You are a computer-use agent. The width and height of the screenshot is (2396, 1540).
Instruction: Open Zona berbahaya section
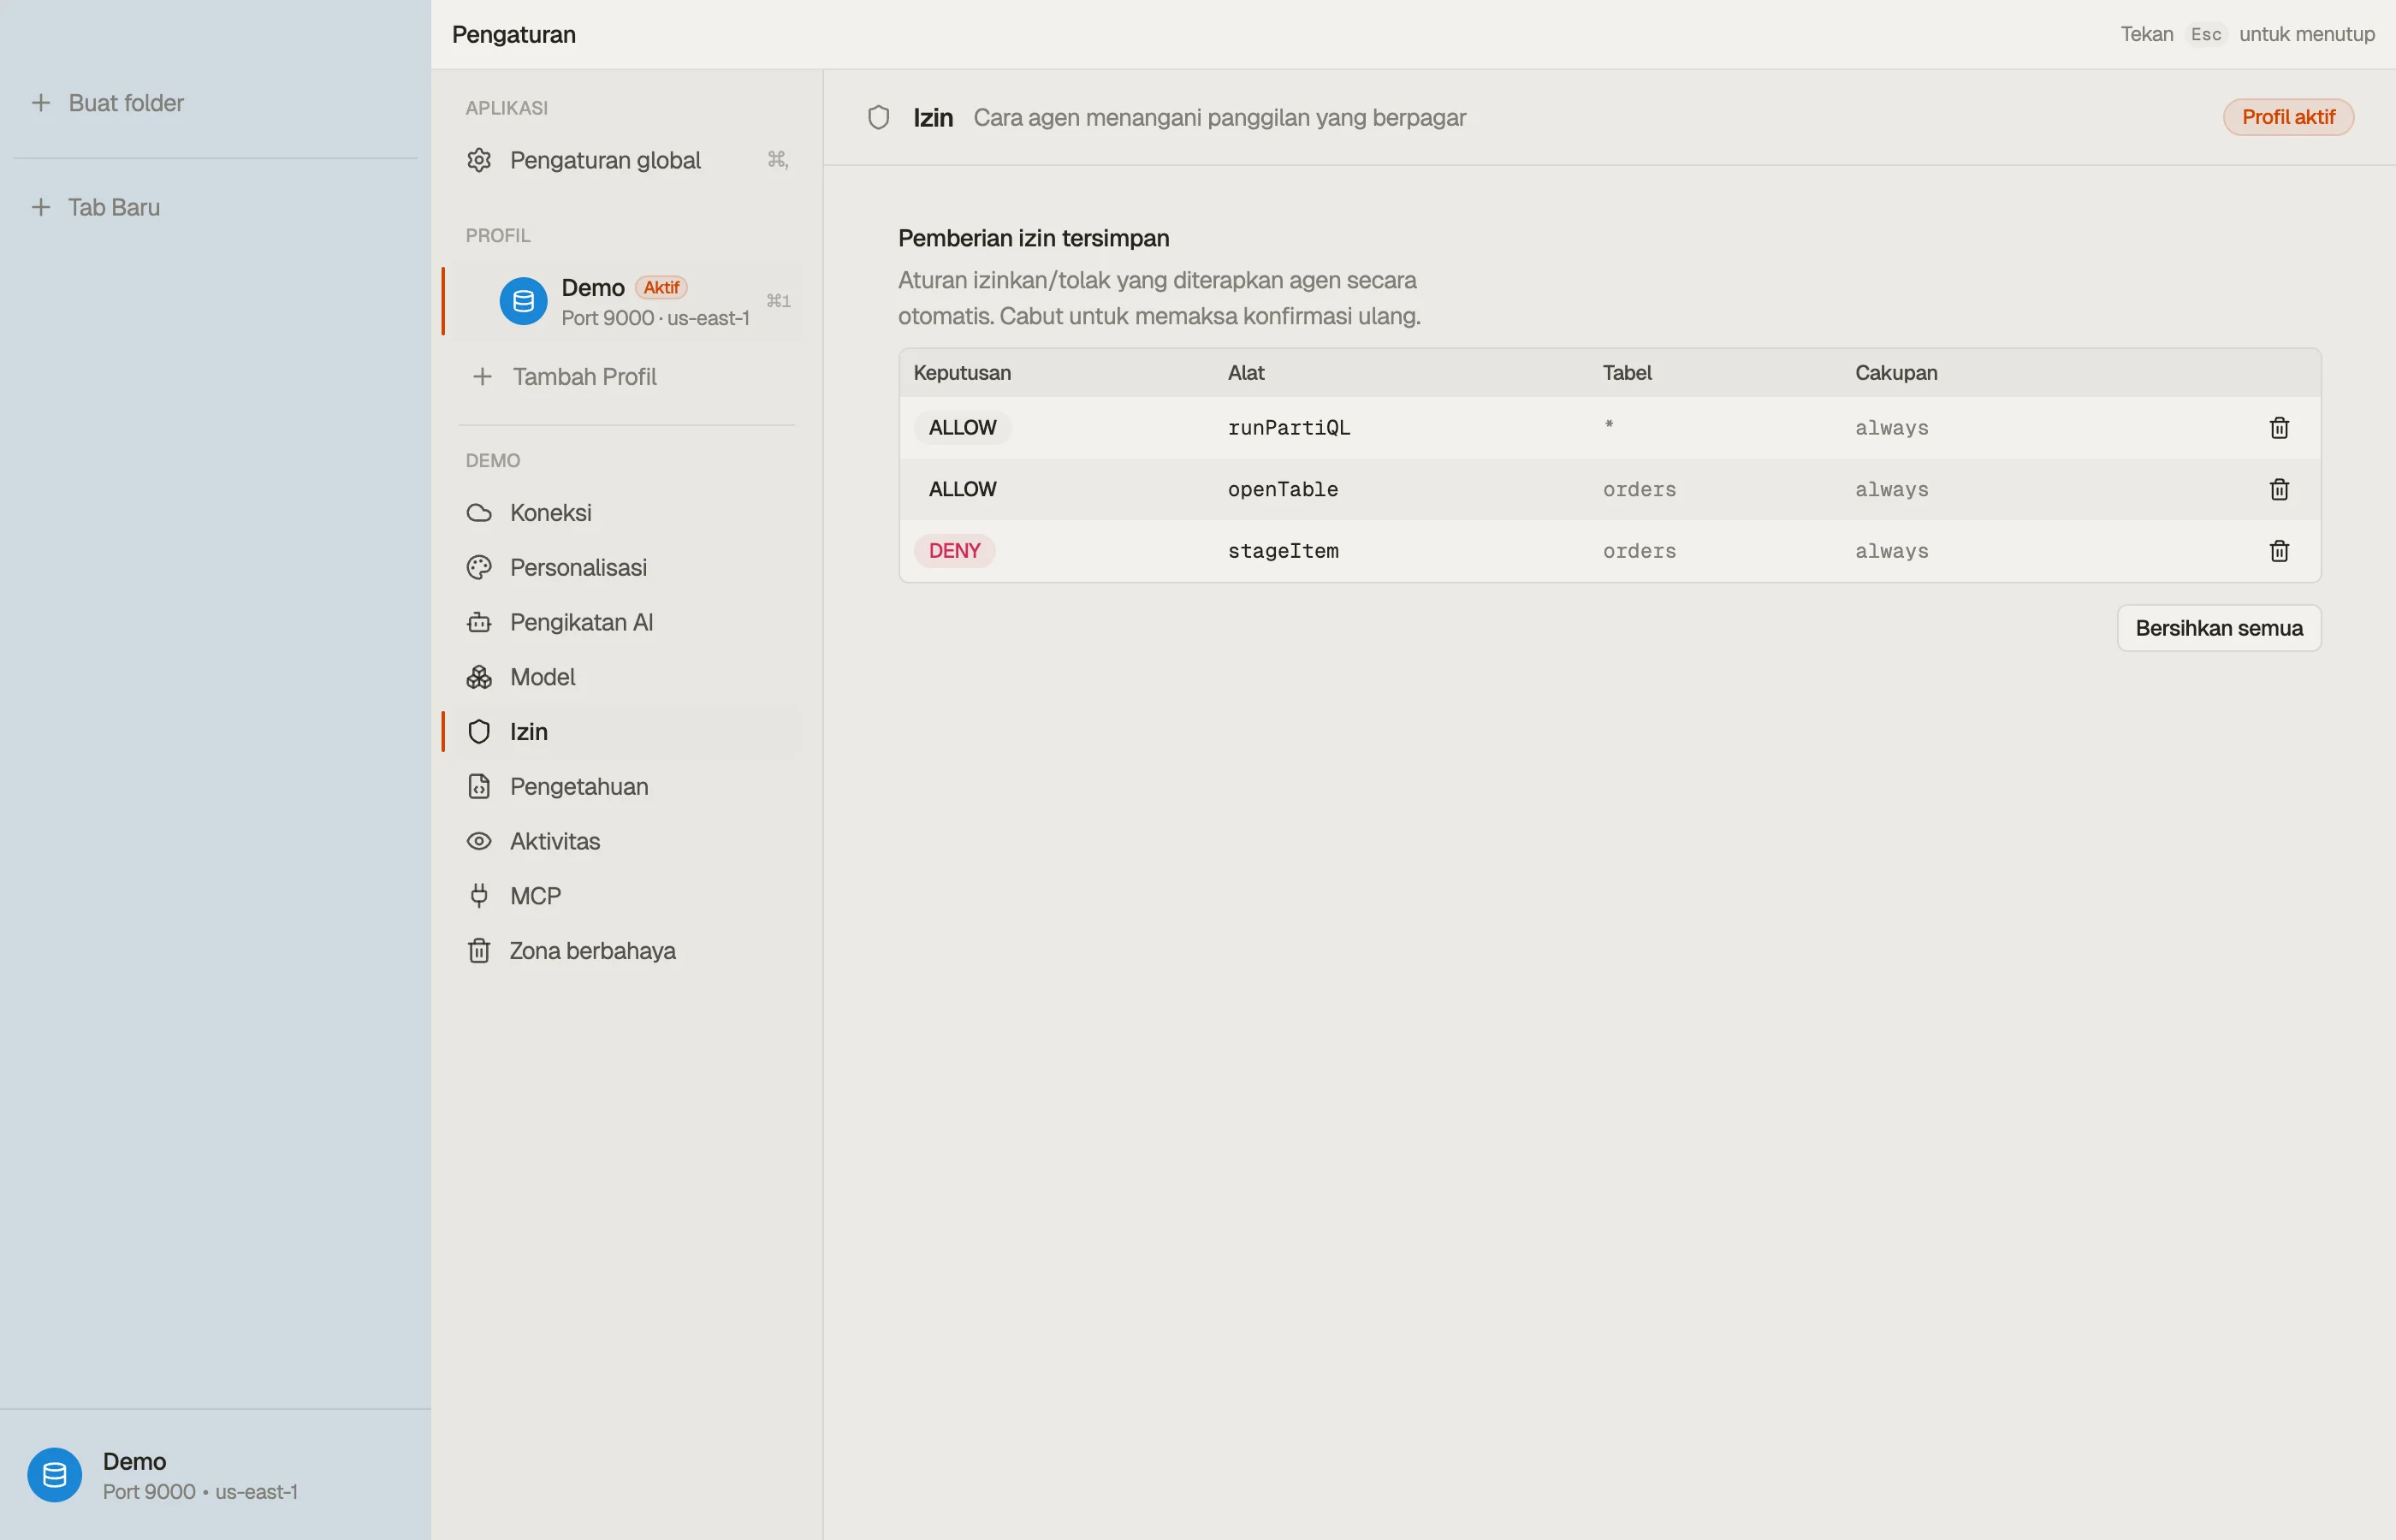point(626,951)
